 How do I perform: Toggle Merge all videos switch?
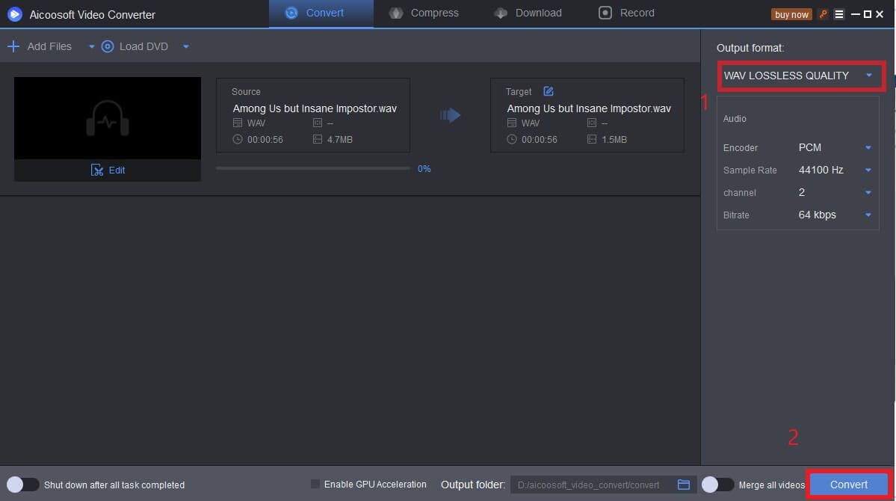coord(717,485)
